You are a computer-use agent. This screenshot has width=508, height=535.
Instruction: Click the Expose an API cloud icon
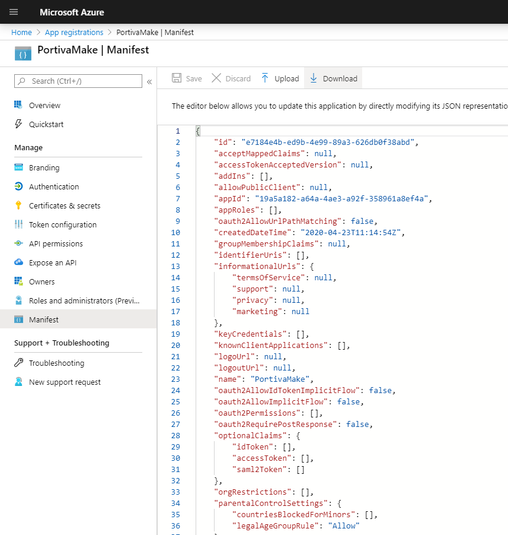(x=18, y=262)
